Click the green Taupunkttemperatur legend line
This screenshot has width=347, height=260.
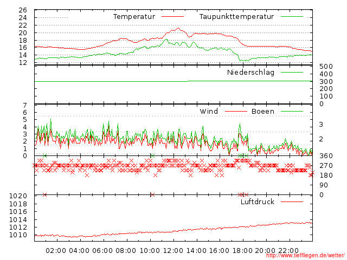(292, 17)
